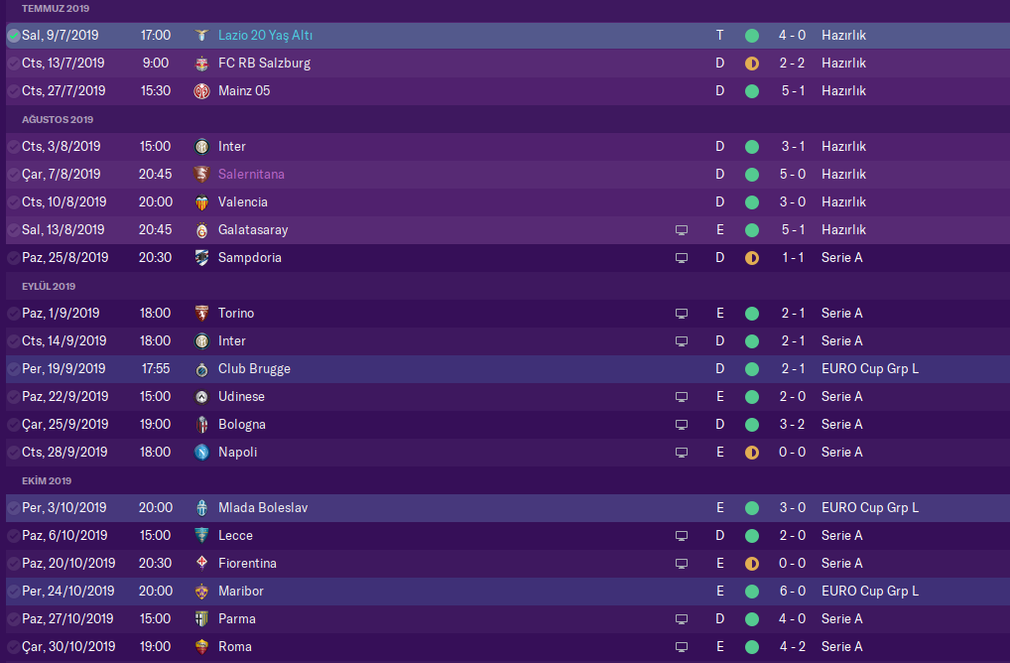1010x663 pixels.
Task: Click the FC RB Salzburg club logo
Action: point(201,64)
